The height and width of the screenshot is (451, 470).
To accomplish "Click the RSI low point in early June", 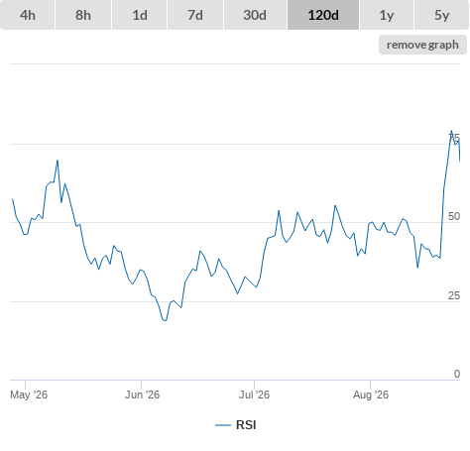I will [165, 320].
